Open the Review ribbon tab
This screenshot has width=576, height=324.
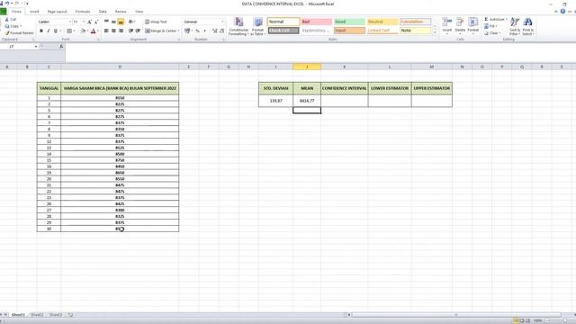121,12
